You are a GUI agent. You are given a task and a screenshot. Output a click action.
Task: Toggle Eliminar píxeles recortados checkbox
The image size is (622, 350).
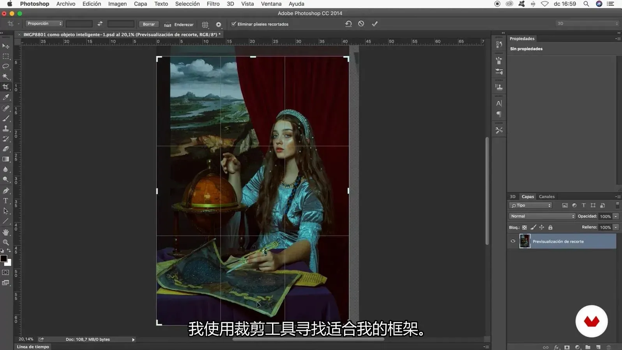tap(234, 24)
